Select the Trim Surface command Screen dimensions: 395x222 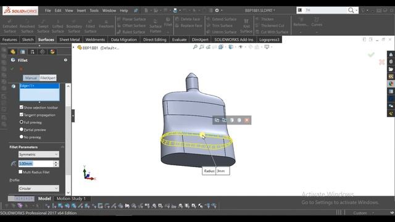pos(220,25)
